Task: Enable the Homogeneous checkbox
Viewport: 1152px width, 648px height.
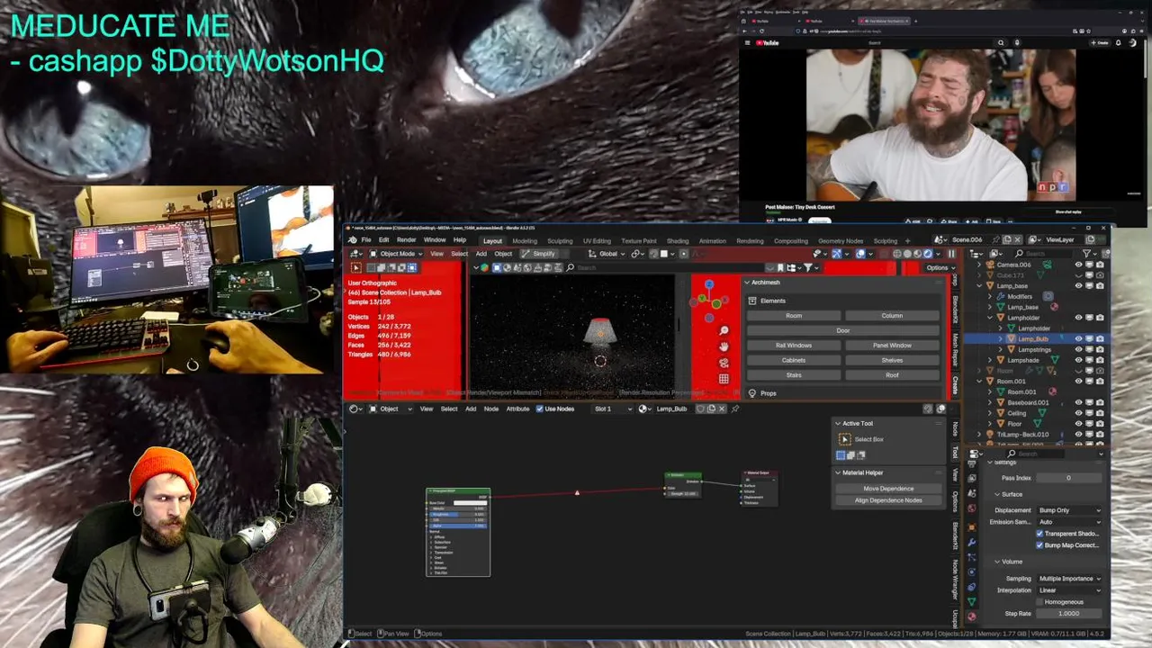Action: pyautogui.click(x=1039, y=602)
